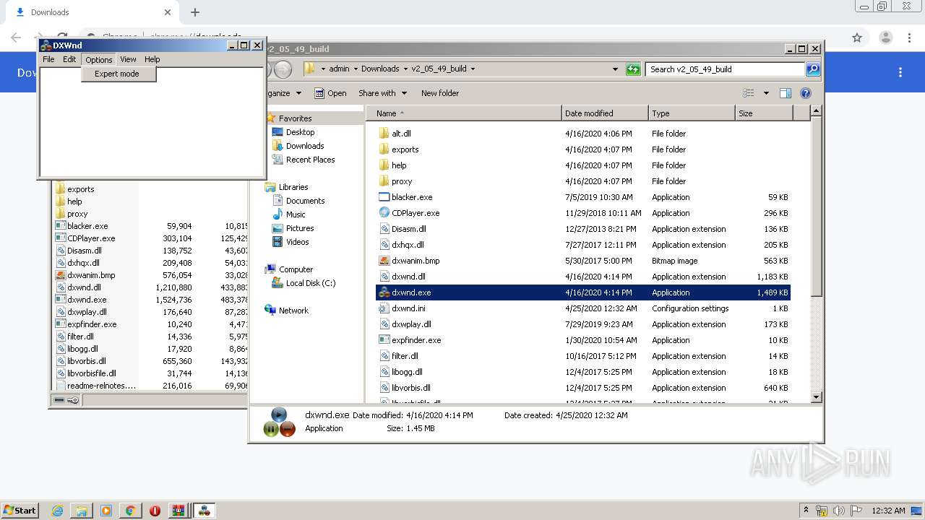The height and width of the screenshot is (520, 925).
Task: Open Internet Explorer from the taskbar
Action: 57,511
